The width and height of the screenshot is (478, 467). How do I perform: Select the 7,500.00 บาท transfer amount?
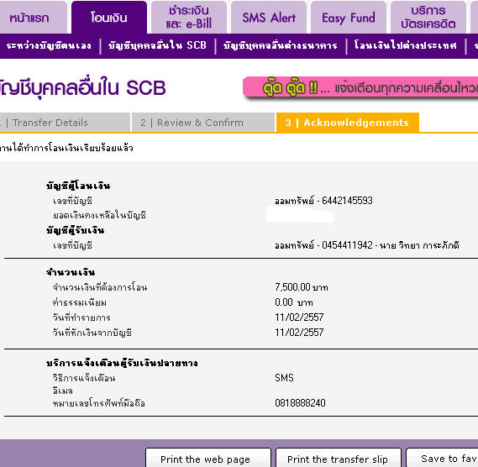(302, 287)
